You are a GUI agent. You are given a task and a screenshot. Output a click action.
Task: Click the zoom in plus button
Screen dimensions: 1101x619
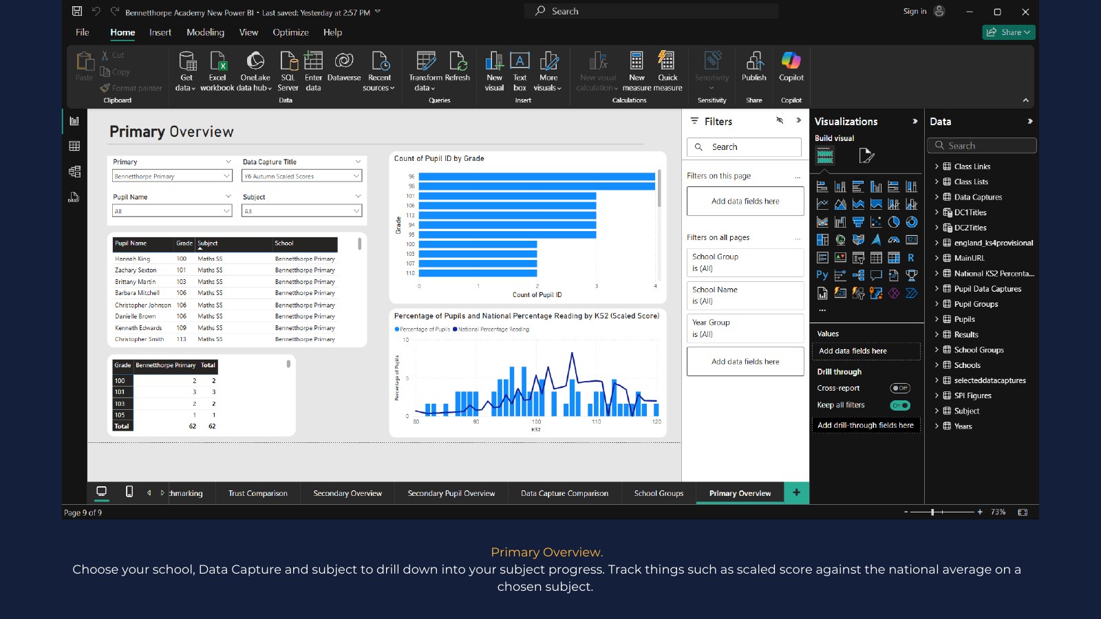(980, 512)
